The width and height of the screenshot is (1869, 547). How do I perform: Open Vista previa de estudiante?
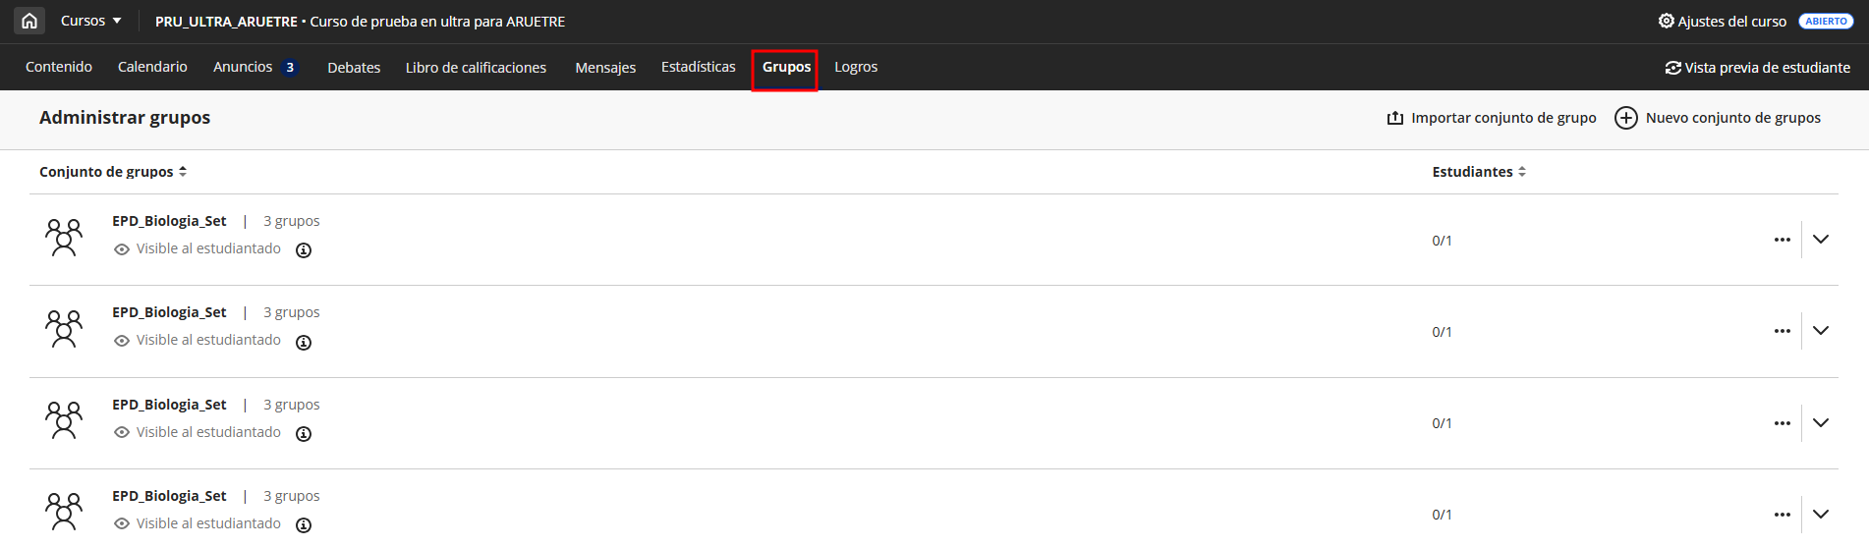1757,68
